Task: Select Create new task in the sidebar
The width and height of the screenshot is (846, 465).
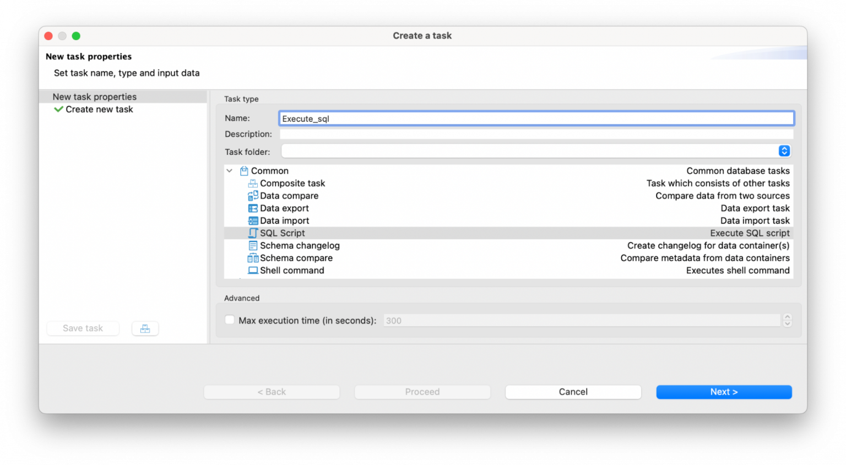Action: pyautogui.click(x=99, y=109)
